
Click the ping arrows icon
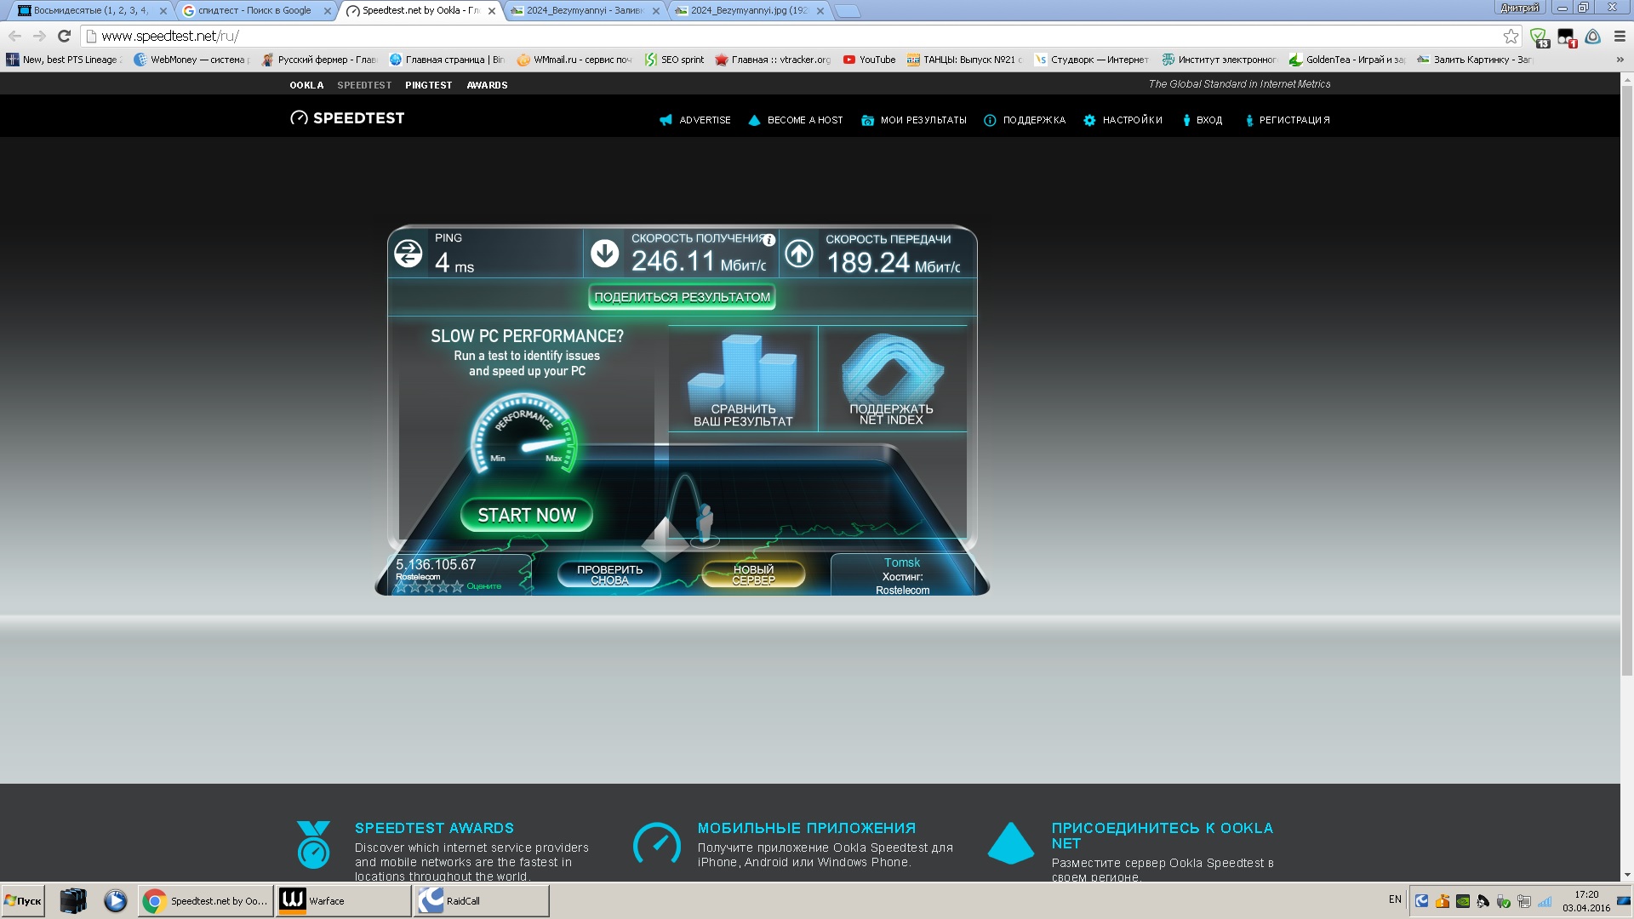[x=408, y=253]
